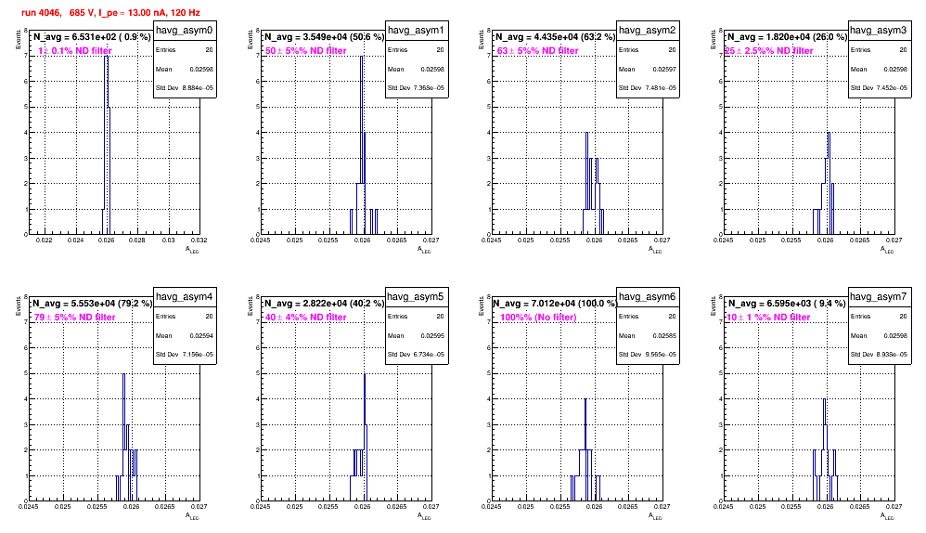
Task: Click the magenta 50± 5% ND filter label
Action: click(x=306, y=51)
